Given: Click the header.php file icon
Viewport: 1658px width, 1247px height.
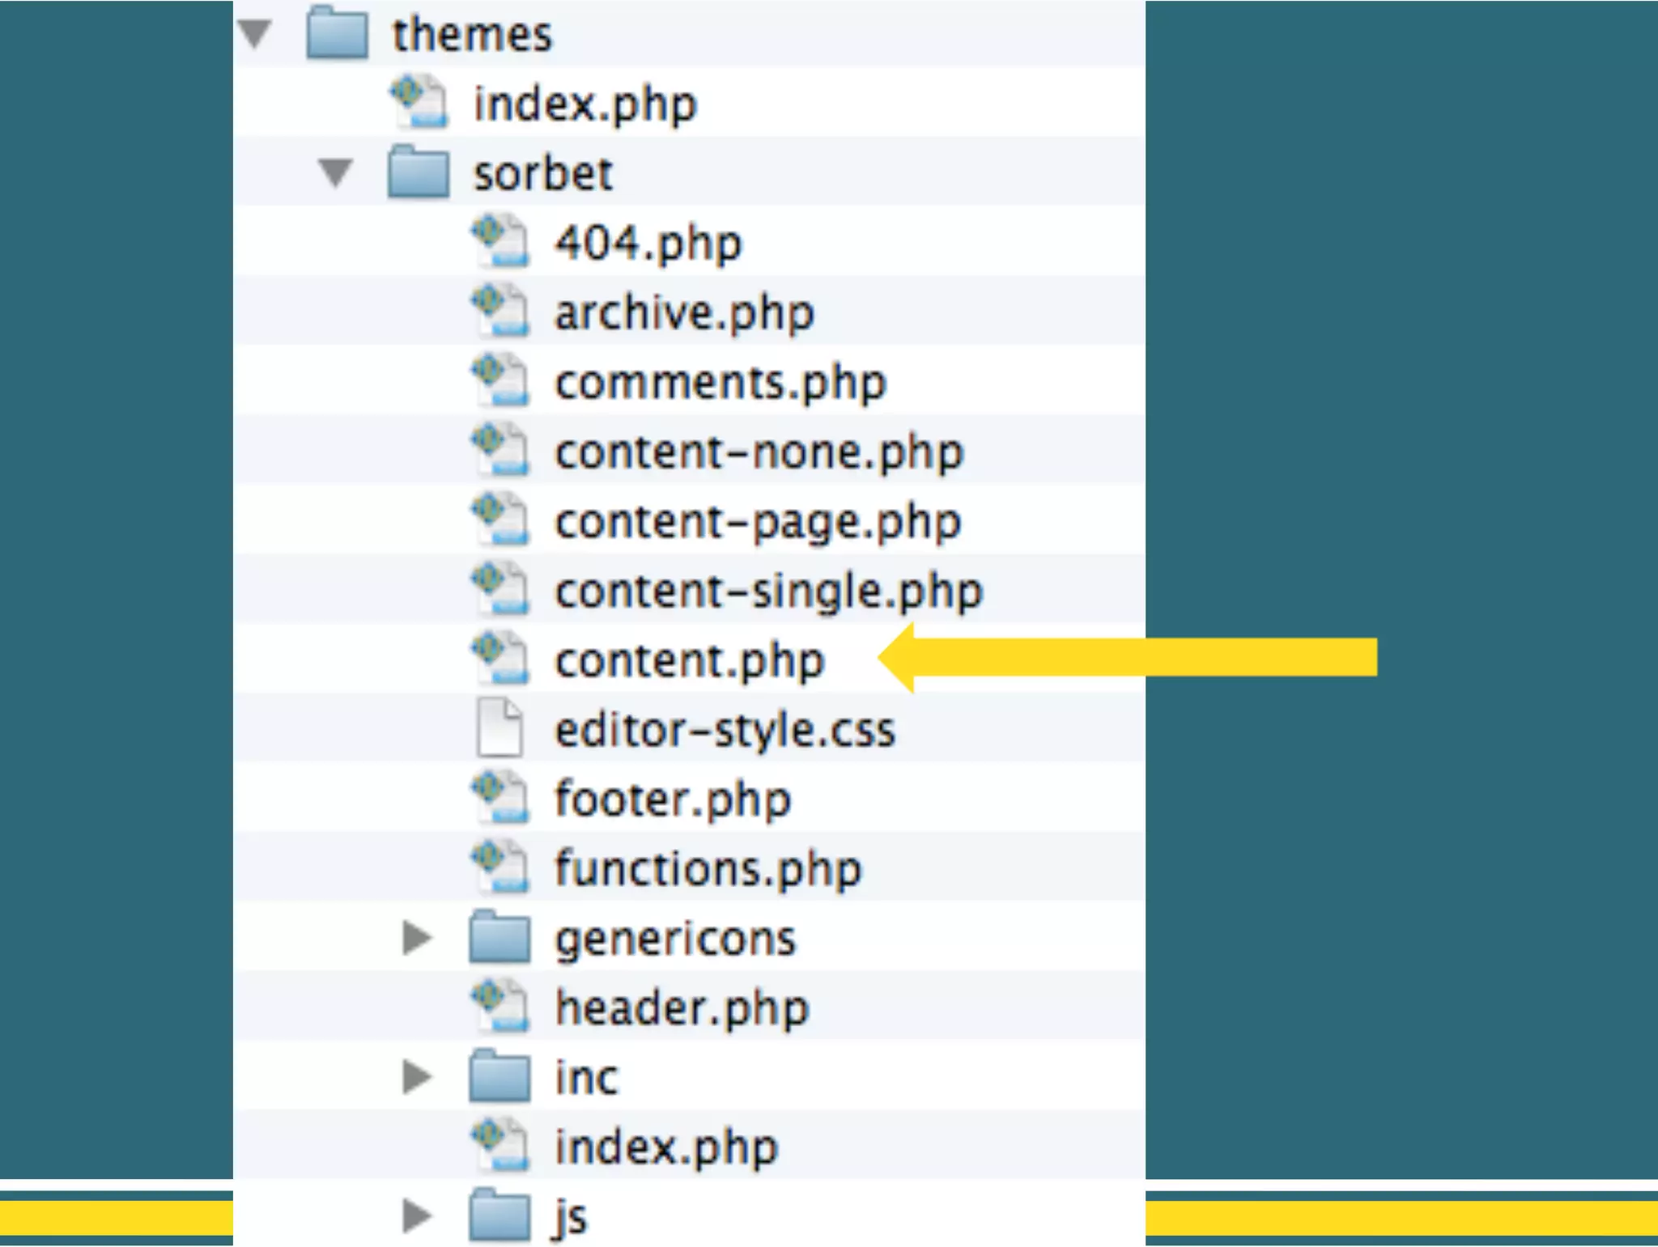Looking at the screenshot, I should 500,1007.
